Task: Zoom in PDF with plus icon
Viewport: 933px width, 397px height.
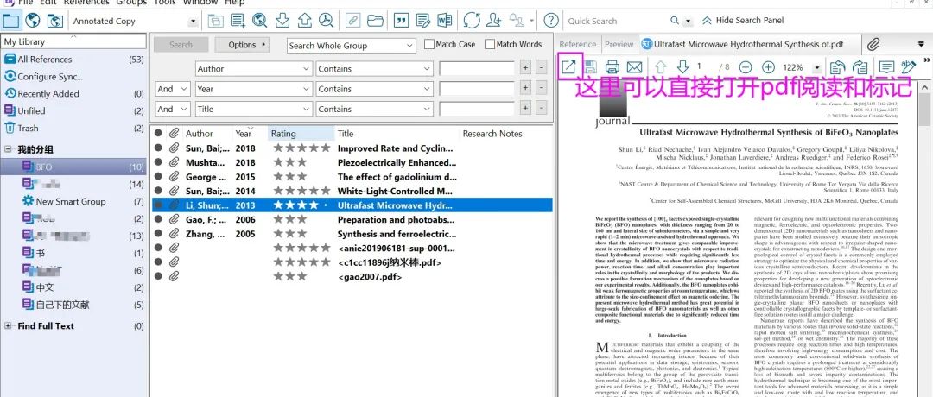Action: 768,68
